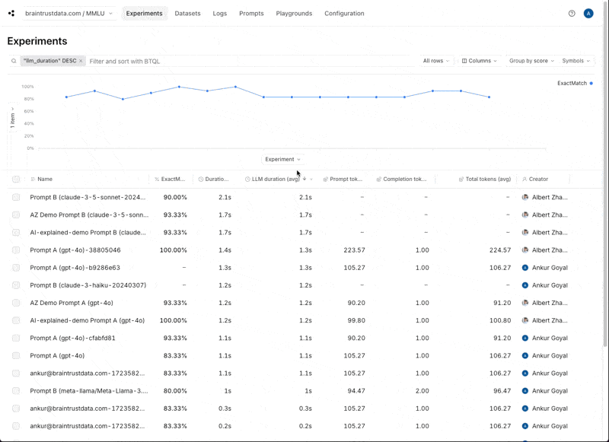
Task: Click the last data point on ExactMatch chart
Action: (x=489, y=97)
